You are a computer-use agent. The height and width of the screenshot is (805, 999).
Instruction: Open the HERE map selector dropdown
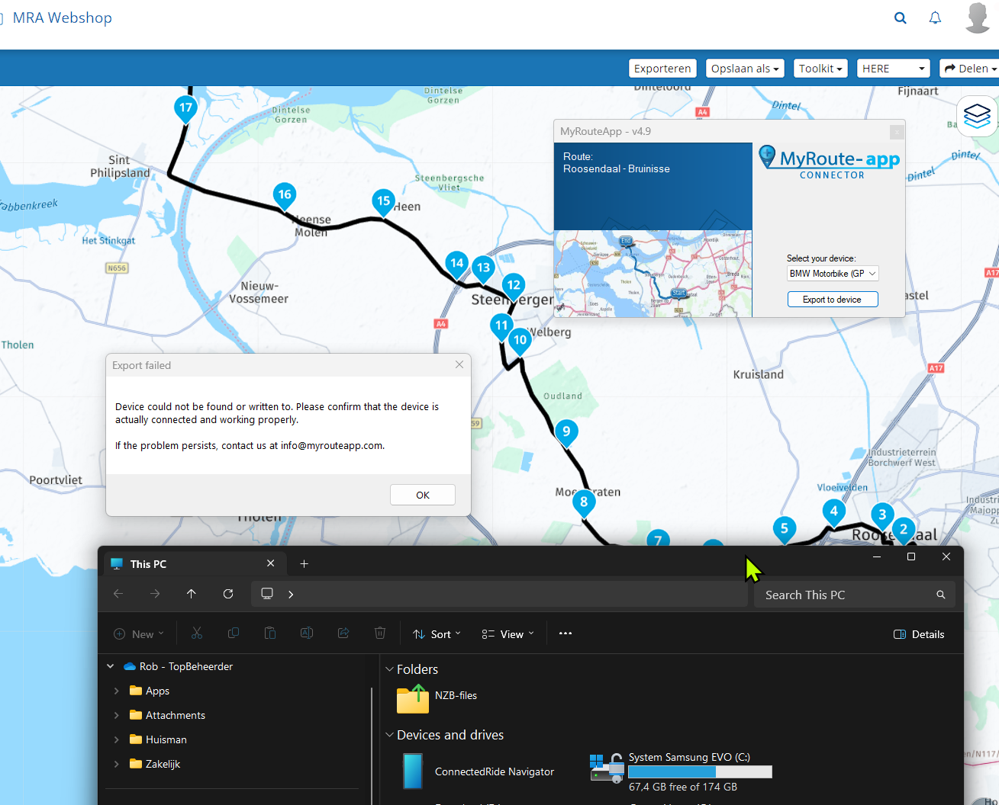tap(894, 69)
